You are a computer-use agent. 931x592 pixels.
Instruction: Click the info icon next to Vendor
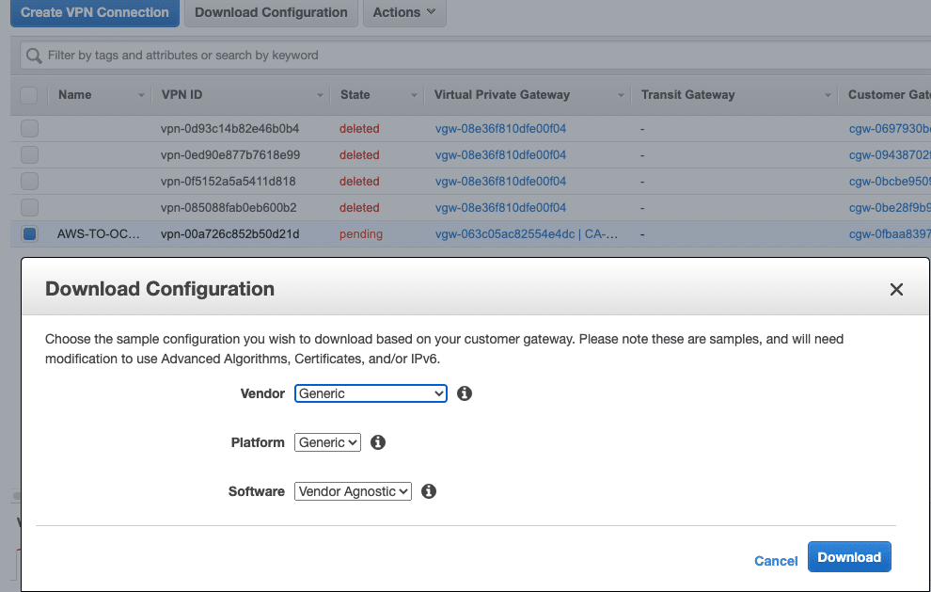(464, 393)
